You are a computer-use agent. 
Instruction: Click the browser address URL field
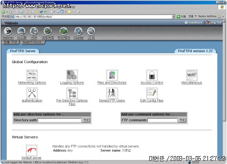[92, 16]
